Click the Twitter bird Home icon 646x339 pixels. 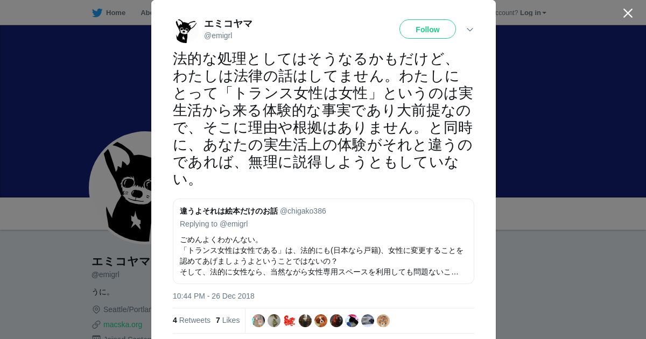[x=97, y=12]
